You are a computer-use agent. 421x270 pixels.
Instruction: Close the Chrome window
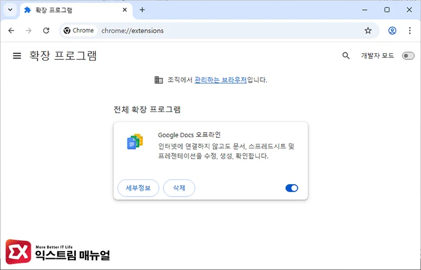(409, 10)
